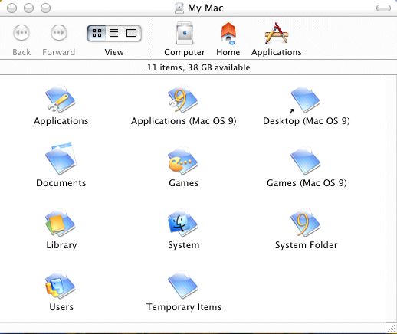This screenshot has width=397, height=334.
Task: Click the window zoom button
Action: point(45,8)
